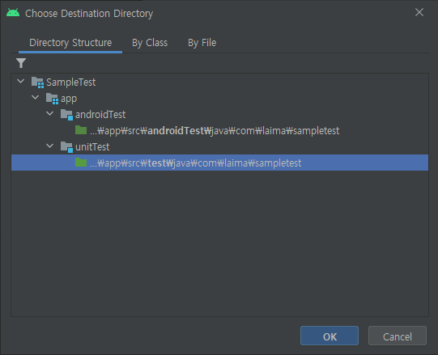Click the app module folder icon
The width and height of the screenshot is (438, 355).
(52, 99)
